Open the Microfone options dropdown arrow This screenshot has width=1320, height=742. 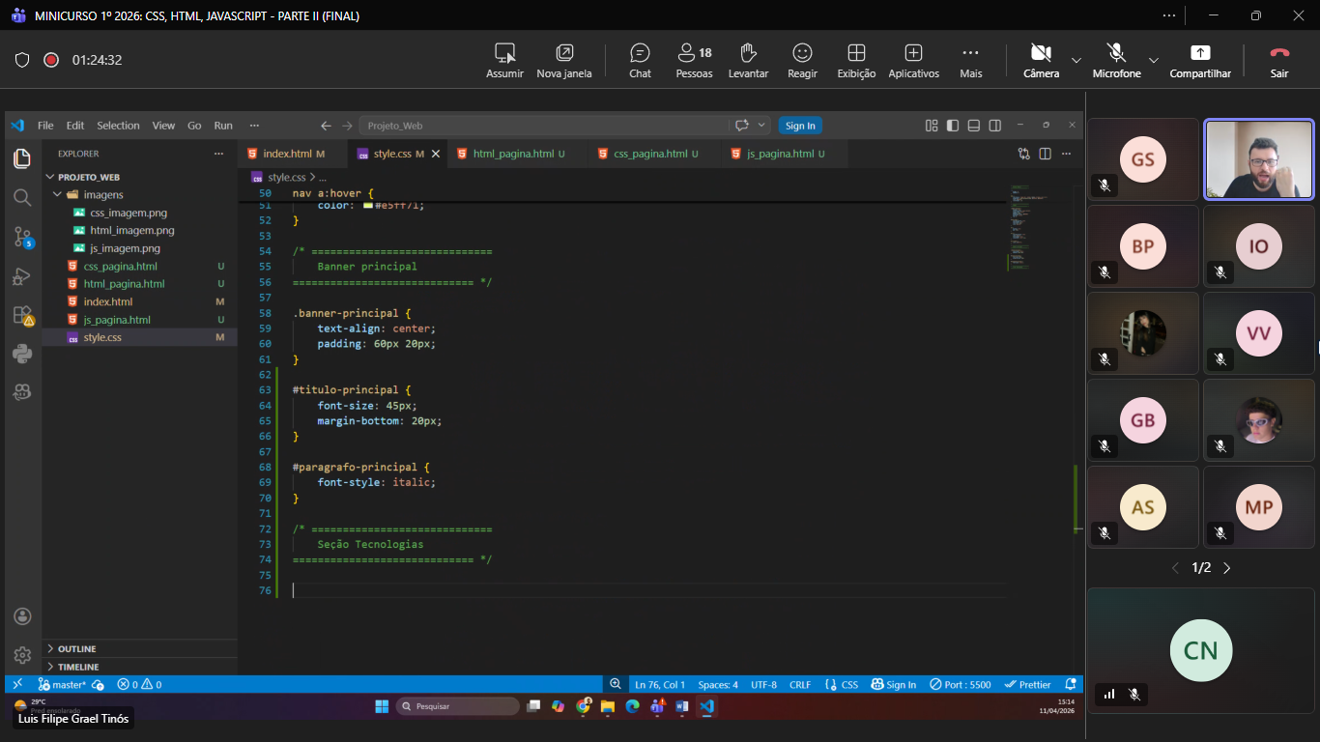click(x=1153, y=60)
